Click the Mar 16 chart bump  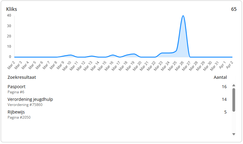click(112, 55)
